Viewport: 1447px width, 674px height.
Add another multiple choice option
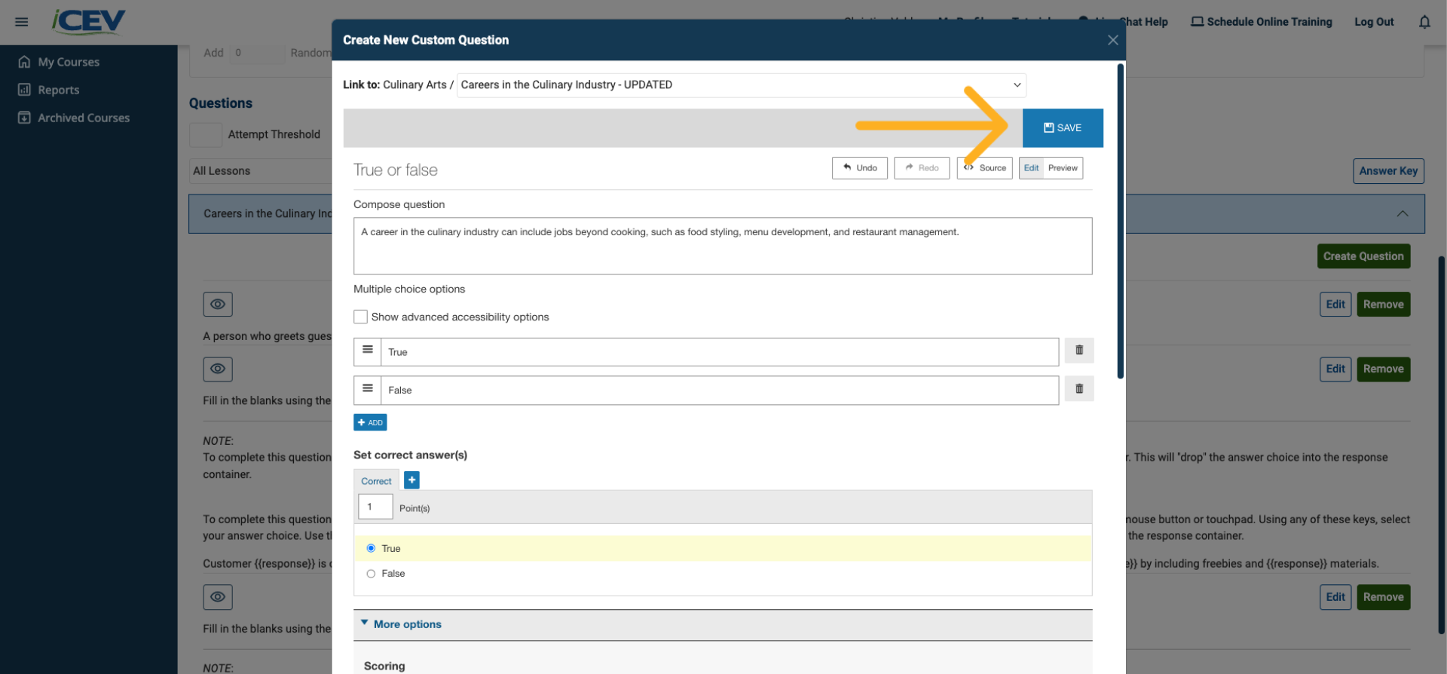pos(370,423)
